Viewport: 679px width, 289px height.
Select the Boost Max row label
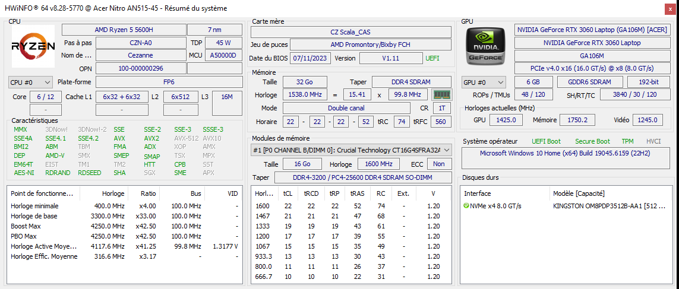click(26, 226)
